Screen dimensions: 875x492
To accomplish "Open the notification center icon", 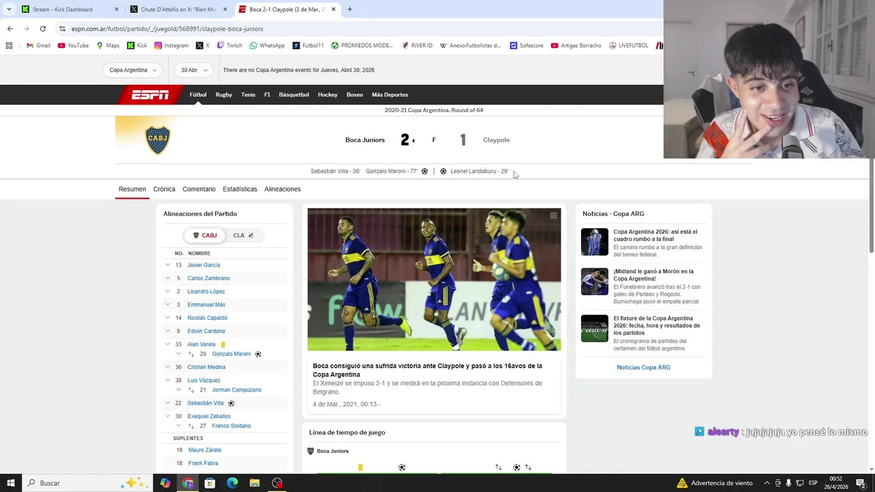I will pos(861,483).
